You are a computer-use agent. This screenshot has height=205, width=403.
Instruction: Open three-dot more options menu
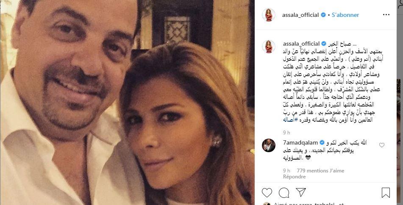click(386, 15)
